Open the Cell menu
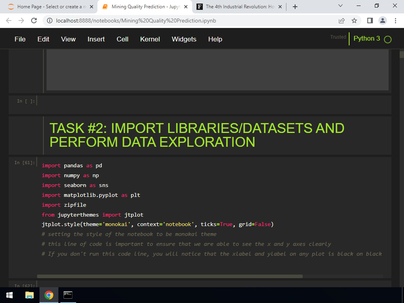Screen dimensions: 404x303 click(122, 39)
